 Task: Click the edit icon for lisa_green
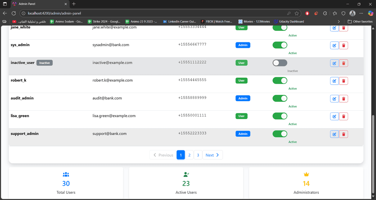coord(334,117)
